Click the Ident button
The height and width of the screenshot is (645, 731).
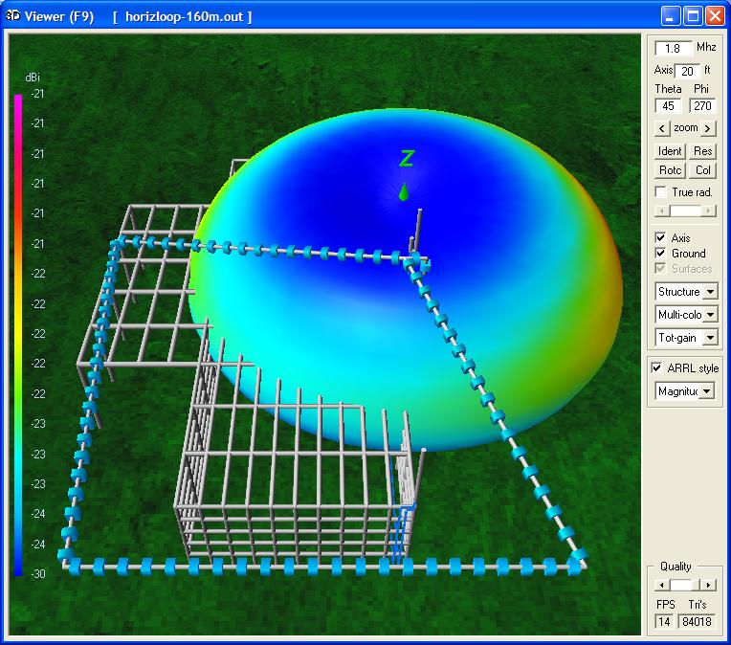coord(670,151)
